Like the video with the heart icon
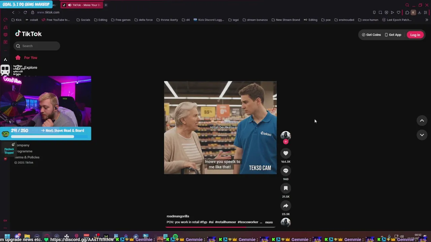The image size is (431, 242). [x=286, y=153]
